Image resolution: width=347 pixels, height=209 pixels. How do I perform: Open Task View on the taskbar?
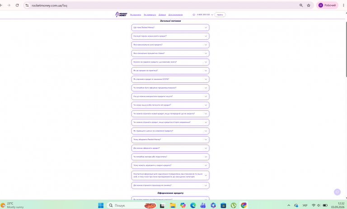[162, 205]
